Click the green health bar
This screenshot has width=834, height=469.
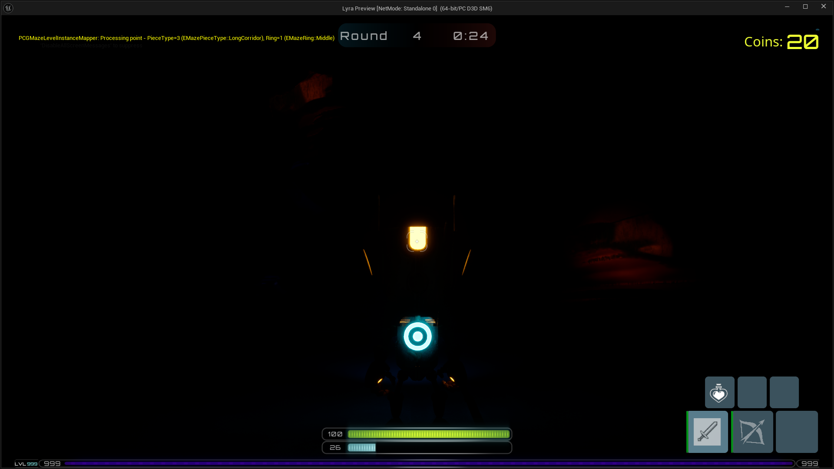[x=428, y=434]
